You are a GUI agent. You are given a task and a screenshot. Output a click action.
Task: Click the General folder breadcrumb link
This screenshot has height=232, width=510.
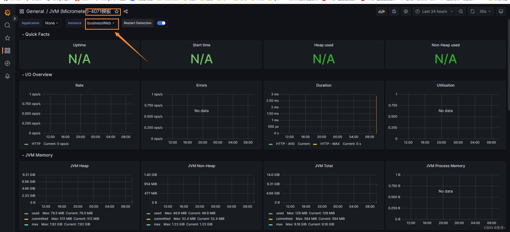(35, 11)
